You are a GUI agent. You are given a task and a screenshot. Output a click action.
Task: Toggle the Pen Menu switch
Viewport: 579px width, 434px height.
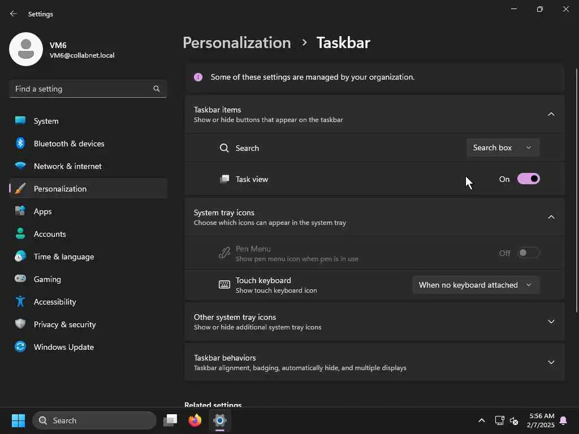[528, 253]
